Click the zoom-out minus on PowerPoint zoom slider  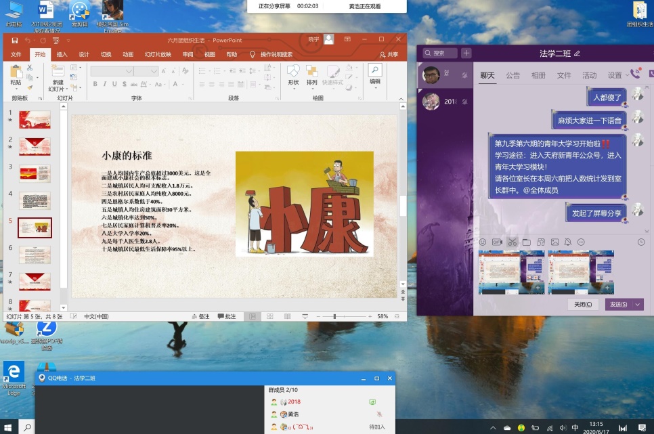pyautogui.click(x=318, y=316)
